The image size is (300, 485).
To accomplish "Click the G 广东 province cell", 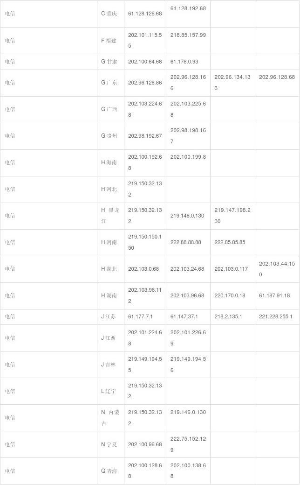I will pos(109,83).
